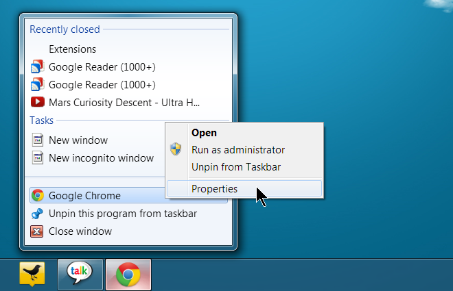Screen dimensions: 453x291
Task: Click the New incognito window icon
Action: coord(38,158)
